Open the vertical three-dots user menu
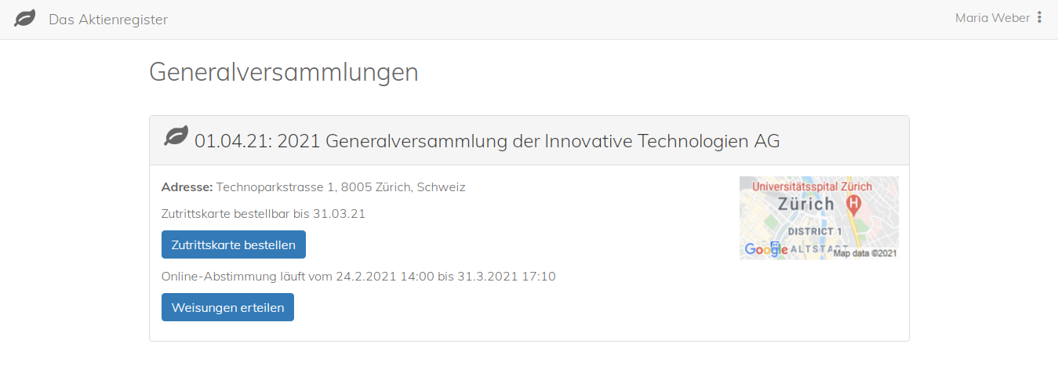The width and height of the screenshot is (1058, 391). (x=1040, y=17)
